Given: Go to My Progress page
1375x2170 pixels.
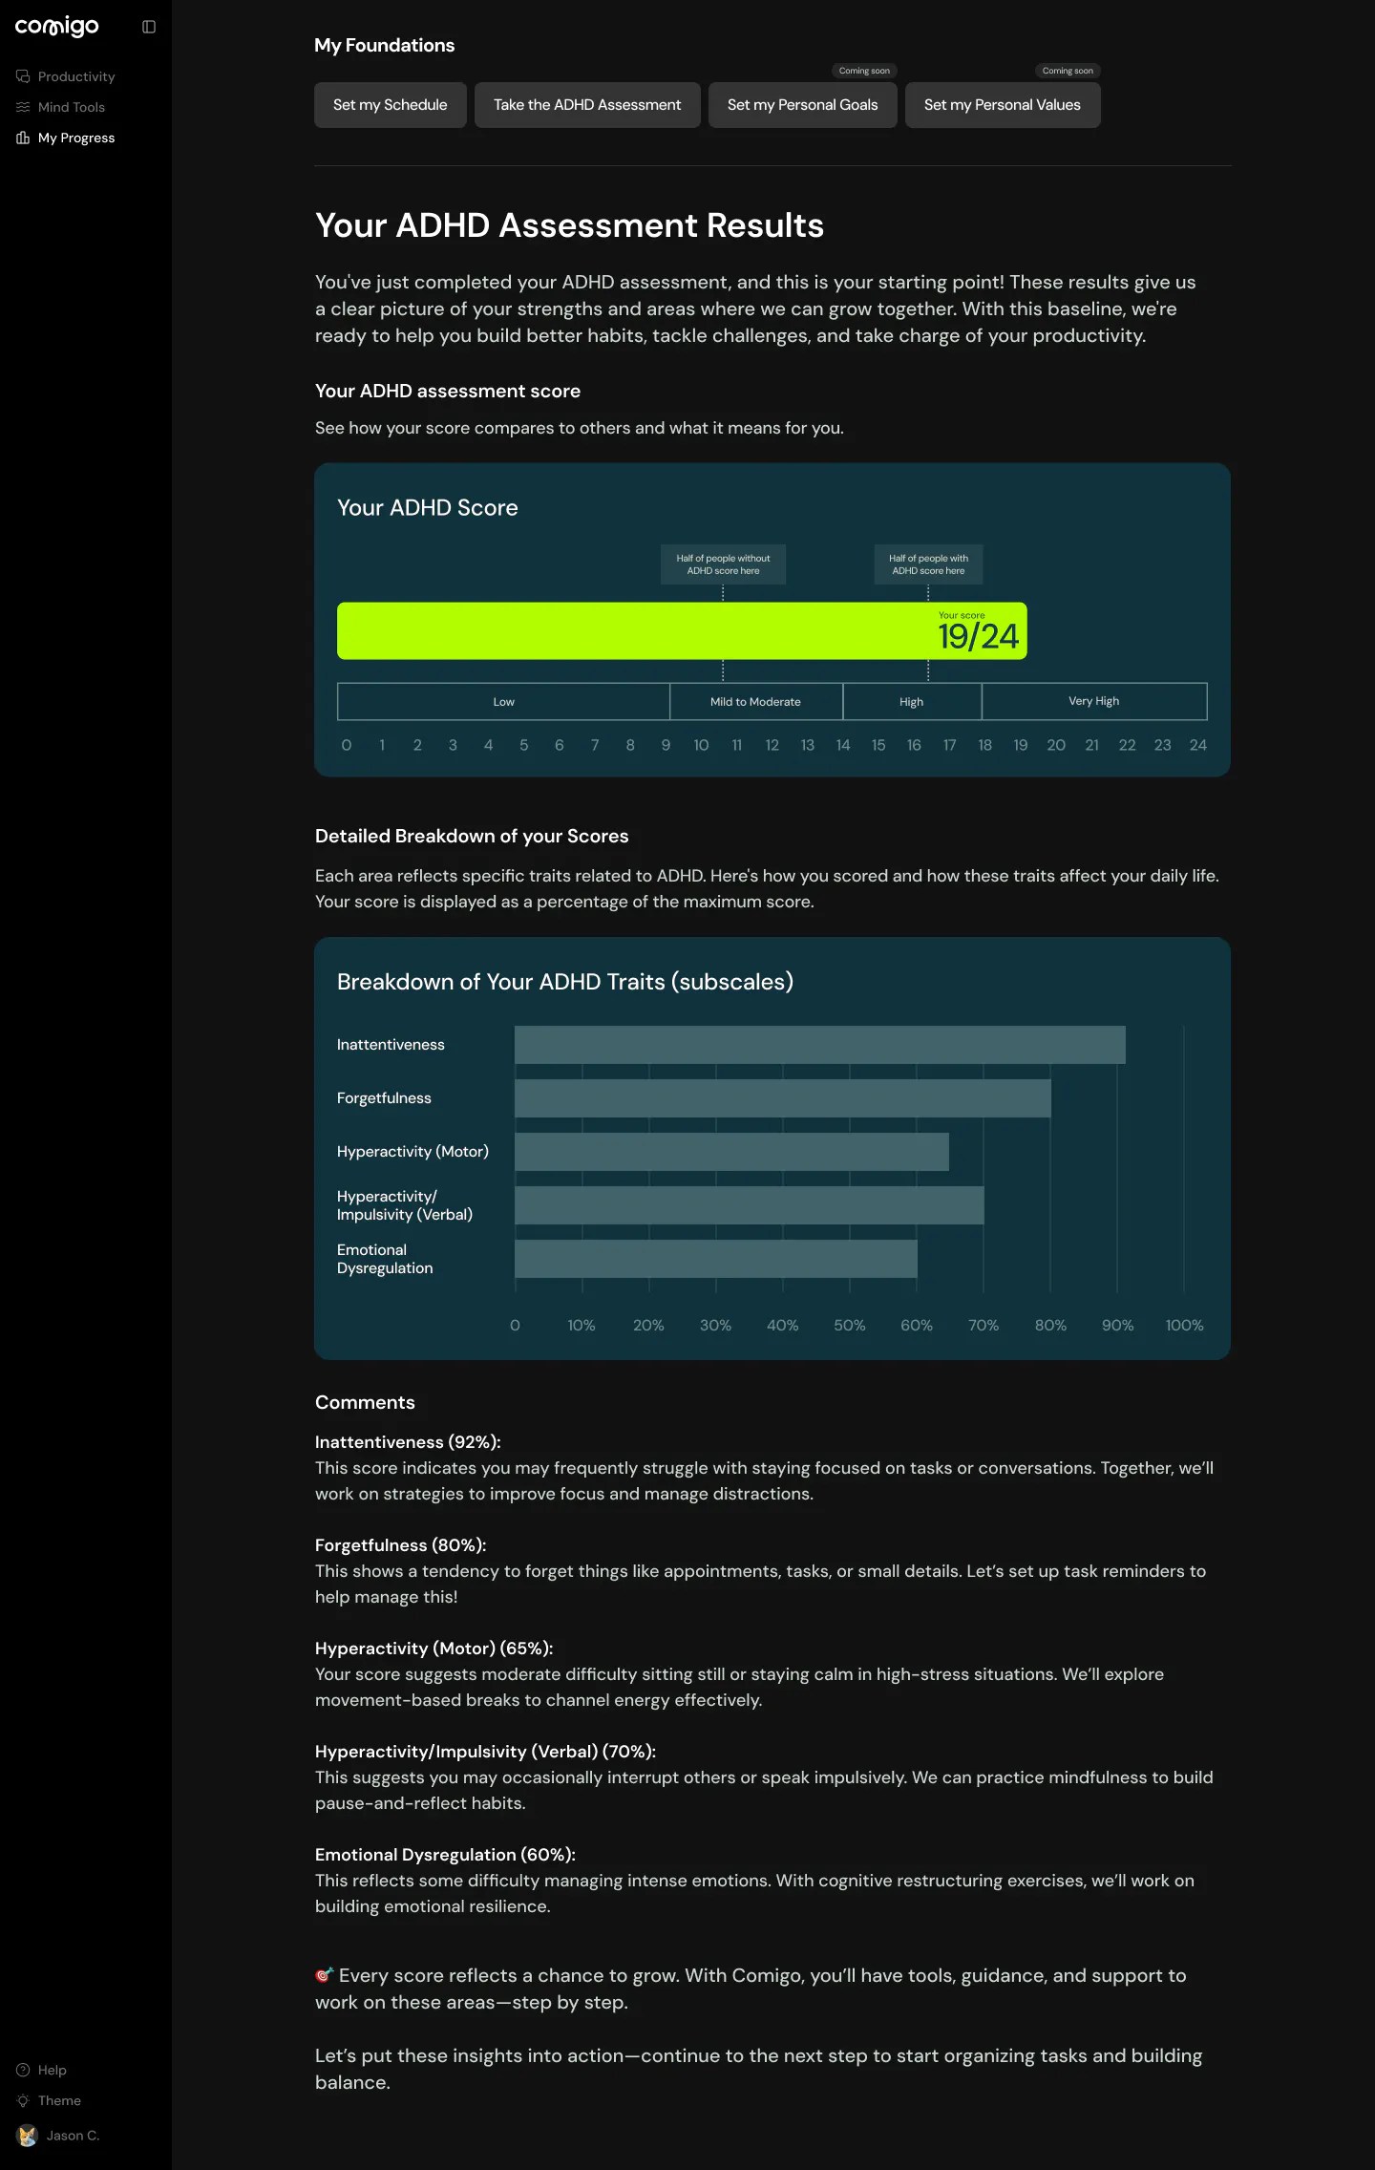Looking at the screenshot, I should [x=76, y=138].
